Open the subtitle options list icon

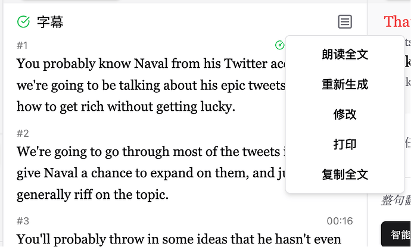tap(345, 22)
